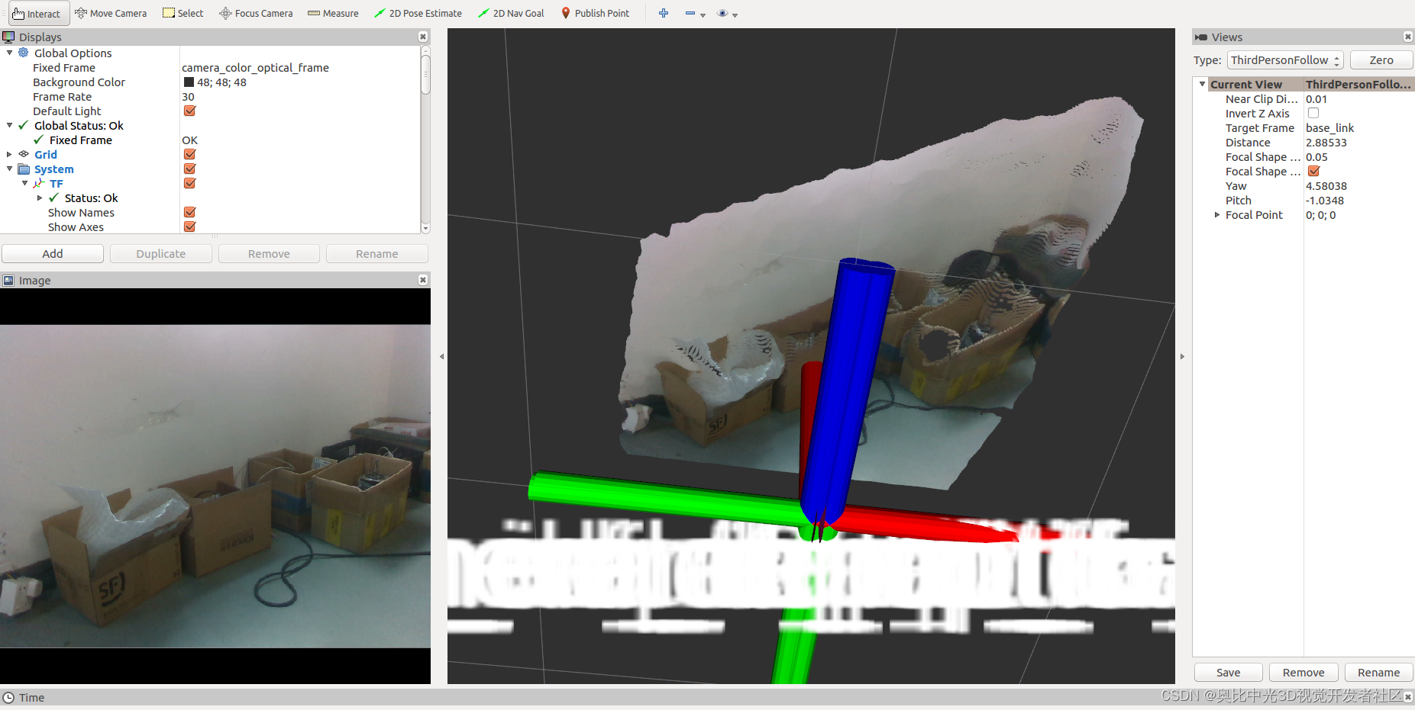Click the Views panel camera icon
This screenshot has height=710, width=1415.
(1201, 37)
